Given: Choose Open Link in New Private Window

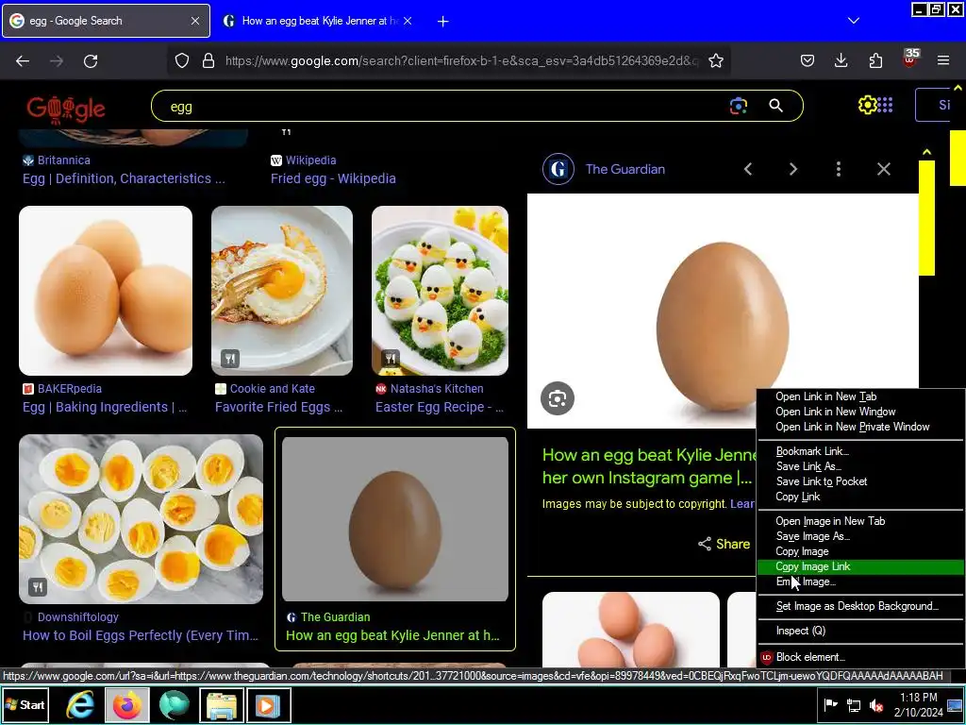Looking at the screenshot, I should pyautogui.click(x=852, y=427).
